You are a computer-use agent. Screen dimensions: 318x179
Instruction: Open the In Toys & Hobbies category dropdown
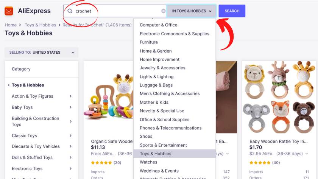192,11
